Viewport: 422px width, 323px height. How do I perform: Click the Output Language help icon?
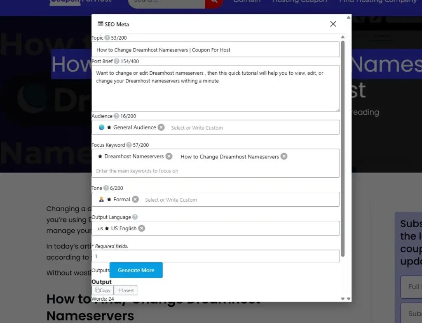(x=135, y=217)
